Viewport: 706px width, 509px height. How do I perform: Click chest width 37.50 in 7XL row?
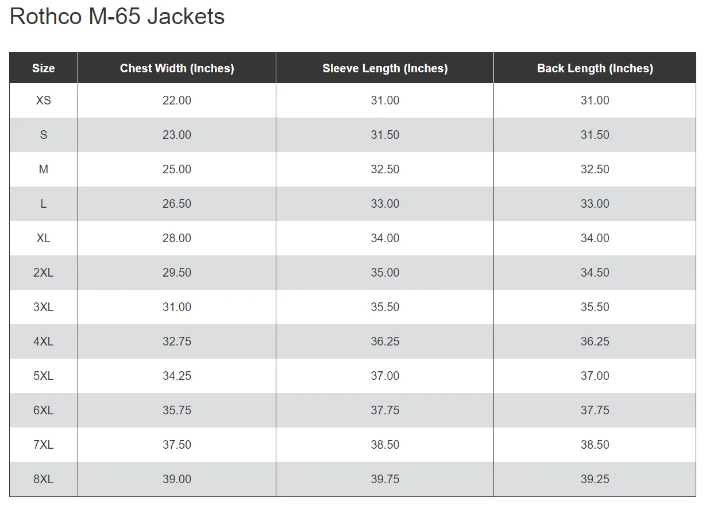(x=177, y=445)
